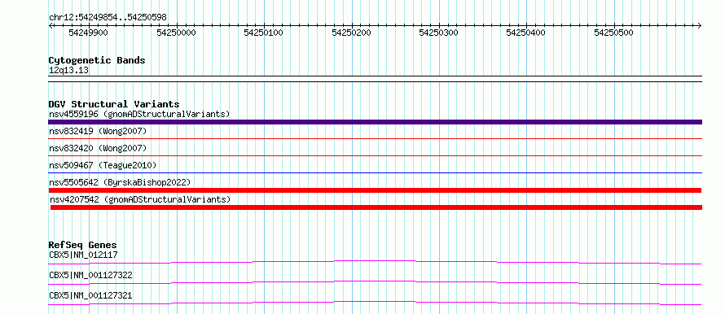
Task: Click ruler position label 54250500
Action: pyautogui.click(x=613, y=33)
